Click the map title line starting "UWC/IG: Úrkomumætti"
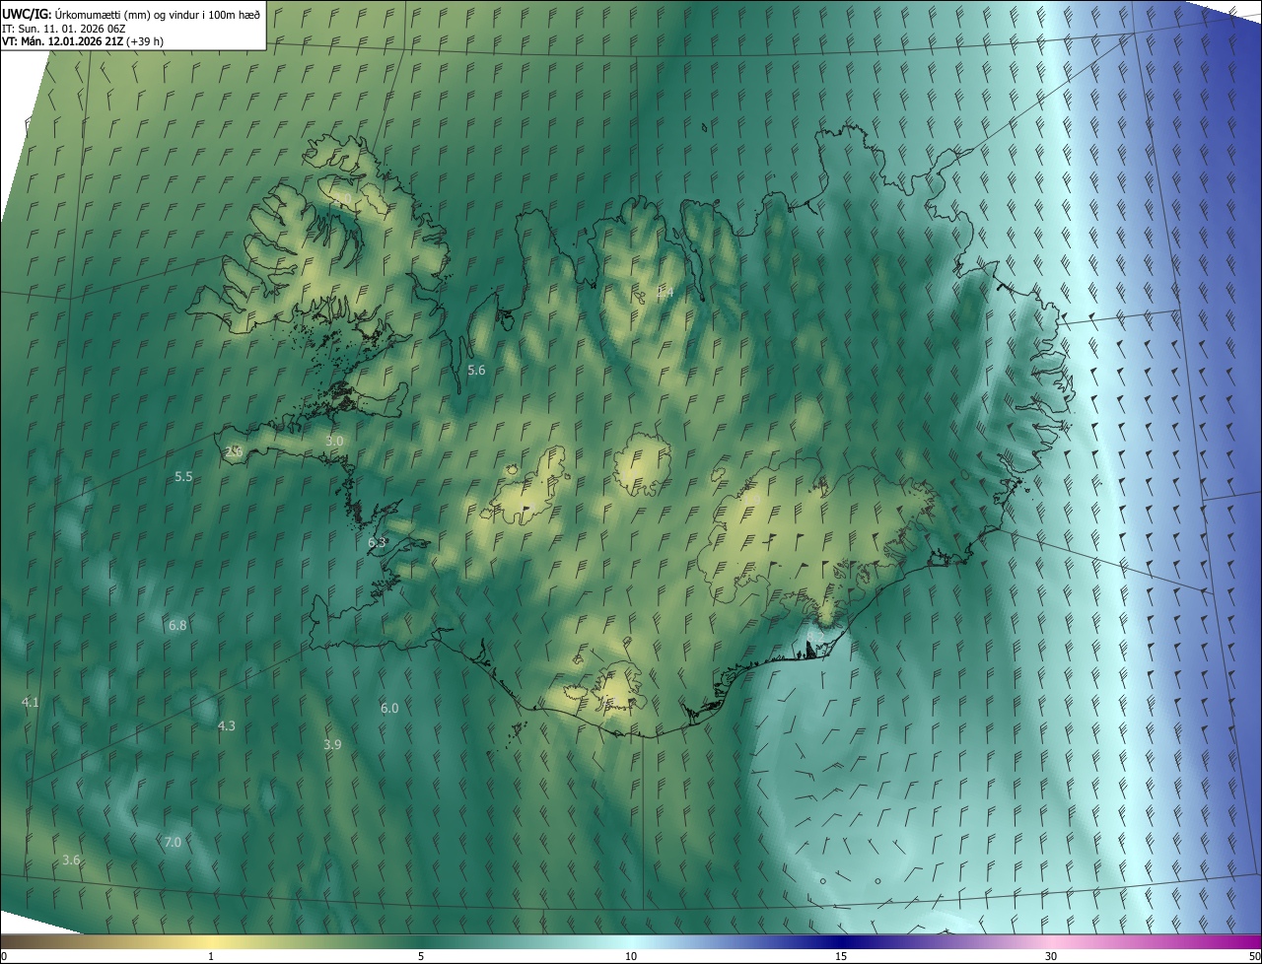Viewport: 1262px width, 964px height. [x=131, y=14]
